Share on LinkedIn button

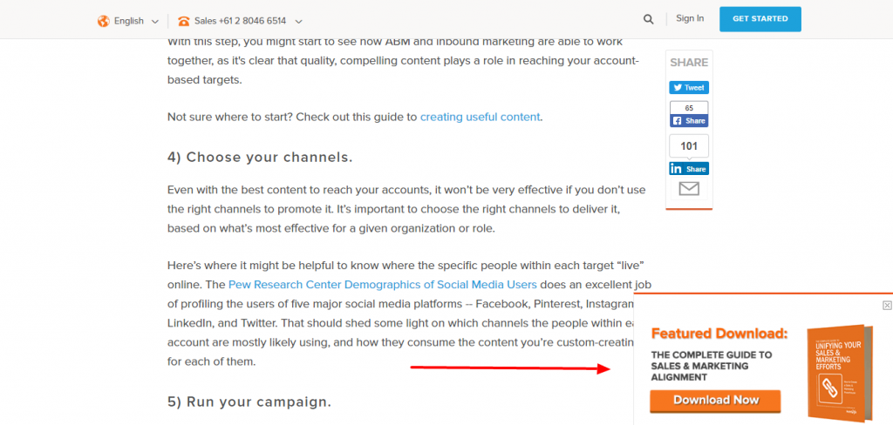689,168
